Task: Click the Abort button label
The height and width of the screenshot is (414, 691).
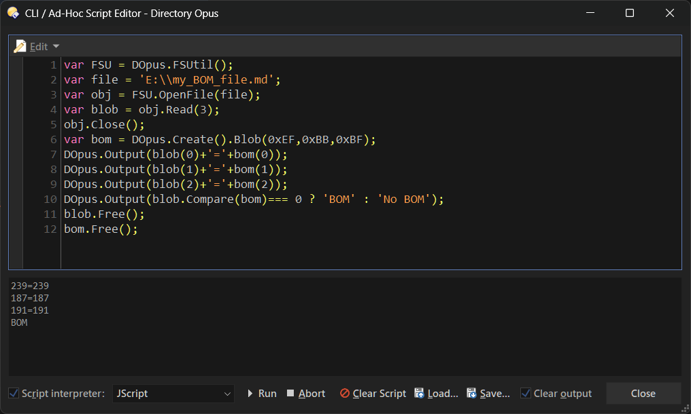Action: 311,394
